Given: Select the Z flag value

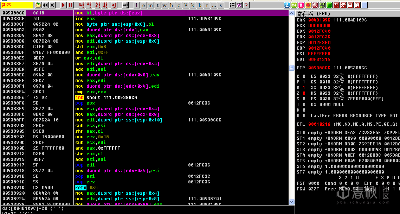Looking at the screenshot, I should pos(304,93).
